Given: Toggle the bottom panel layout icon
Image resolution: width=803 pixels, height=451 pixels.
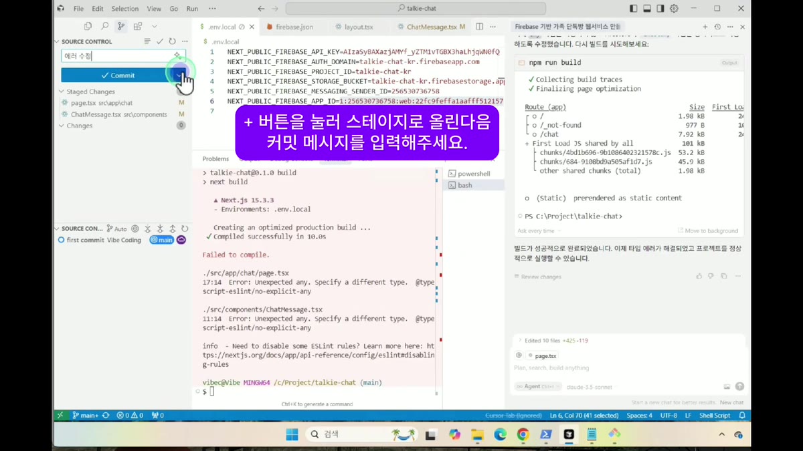Looking at the screenshot, I should click(x=647, y=9).
